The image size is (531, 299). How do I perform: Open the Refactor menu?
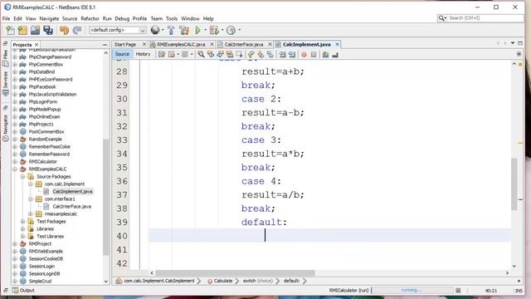[x=90, y=18]
